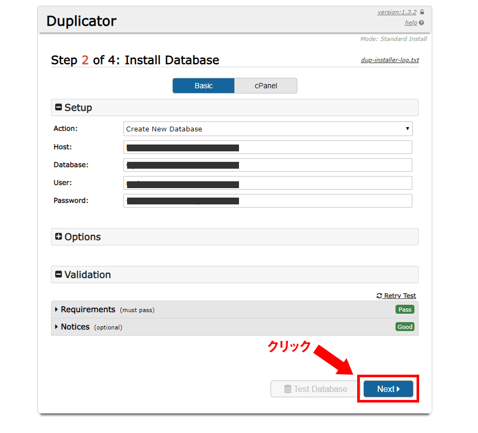Select the Basic tab
The height and width of the screenshot is (433, 478).
pyautogui.click(x=204, y=86)
